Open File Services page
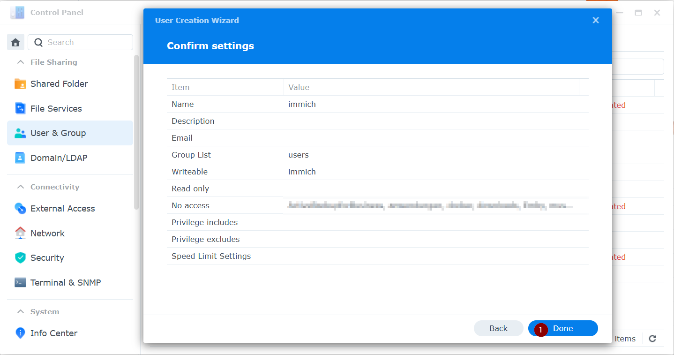This screenshot has width=674, height=355. point(70,108)
